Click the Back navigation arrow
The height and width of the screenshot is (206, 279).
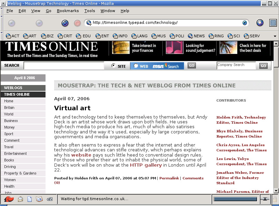[x=12, y=23]
